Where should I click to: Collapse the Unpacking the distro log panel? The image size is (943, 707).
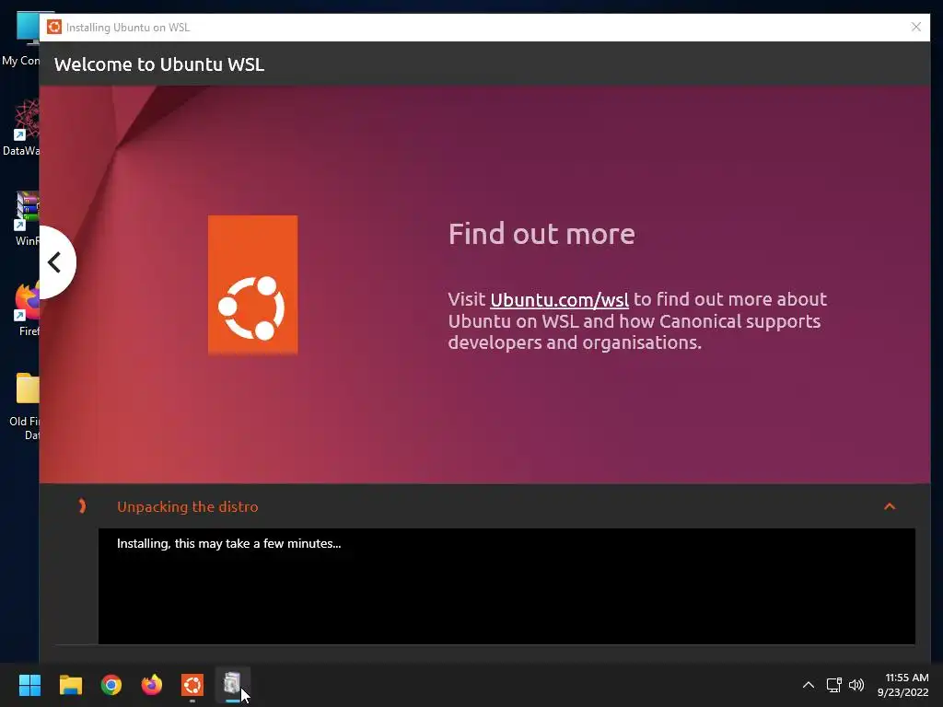click(890, 507)
